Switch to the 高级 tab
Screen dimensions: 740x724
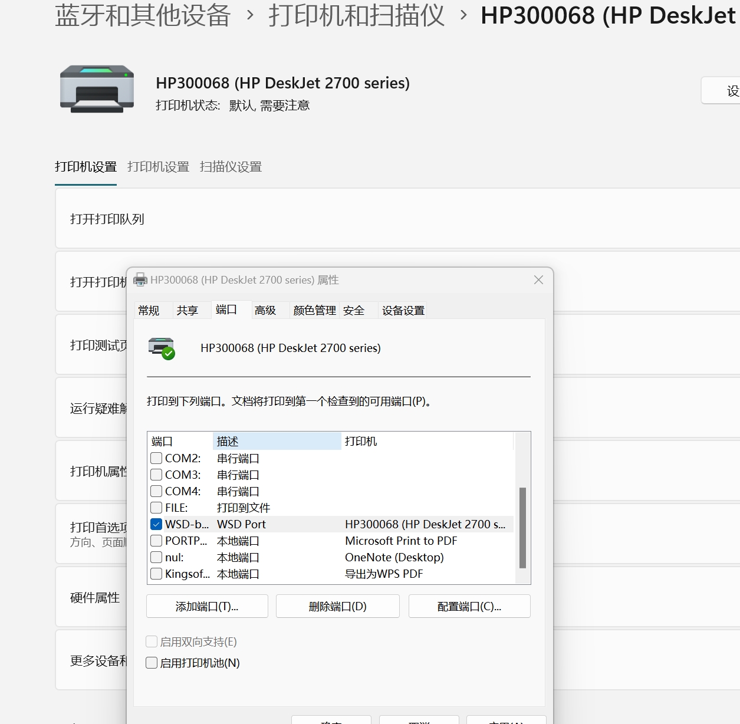click(x=265, y=310)
